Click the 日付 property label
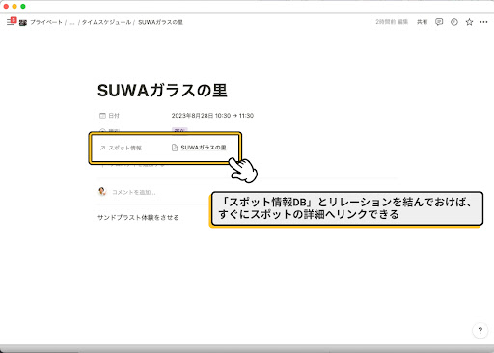This screenshot has height=353, width=494. 114,116
